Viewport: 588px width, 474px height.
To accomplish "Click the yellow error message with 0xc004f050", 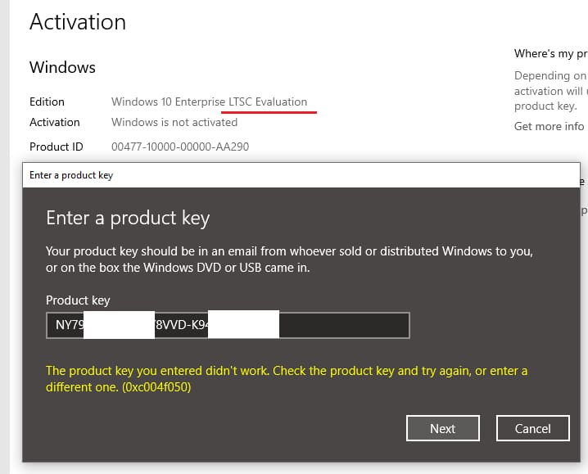I will coord(287,379).
